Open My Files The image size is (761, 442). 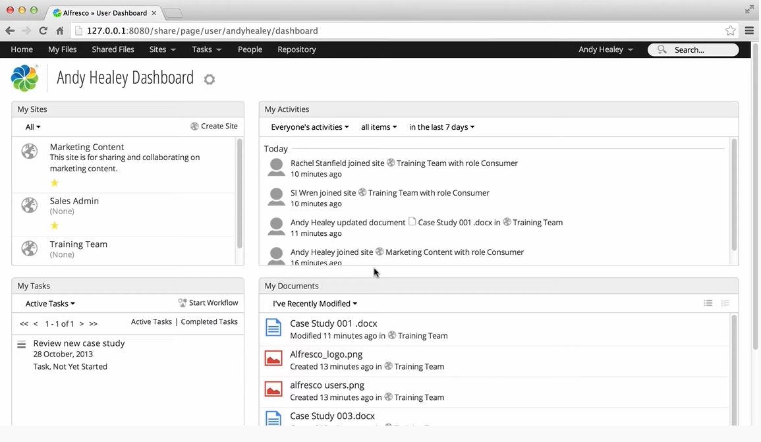(62, 49)
